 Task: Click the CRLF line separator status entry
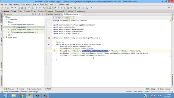click(140, 92)
